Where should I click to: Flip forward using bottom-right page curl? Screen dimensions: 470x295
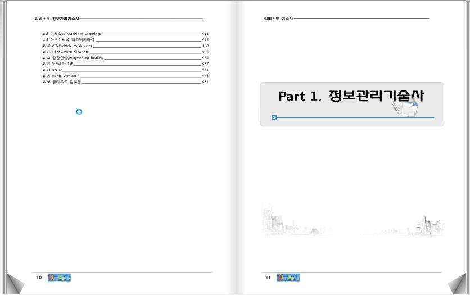(x=457, y=284)
